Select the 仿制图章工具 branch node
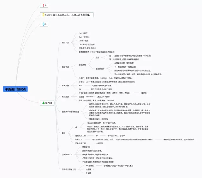 coord(67,154)
